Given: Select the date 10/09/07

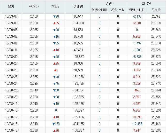Looking at the screenshot, I should tap(11, 16).
